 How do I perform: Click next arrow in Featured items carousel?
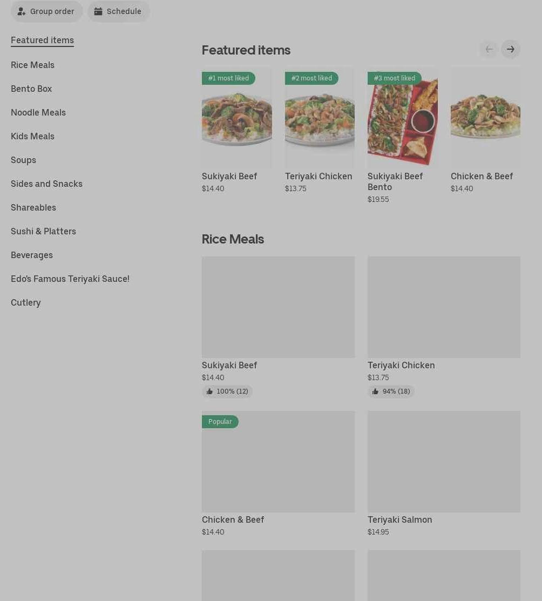[510, 50]
